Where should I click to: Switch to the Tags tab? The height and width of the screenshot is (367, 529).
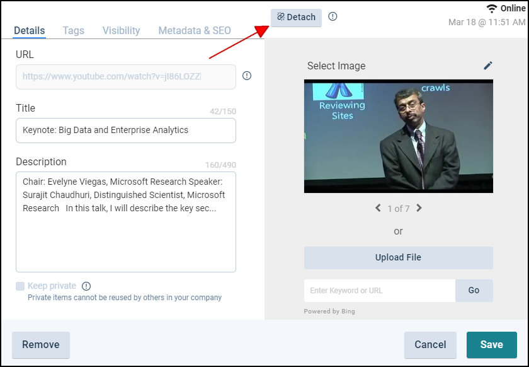[x=73, y=30]
